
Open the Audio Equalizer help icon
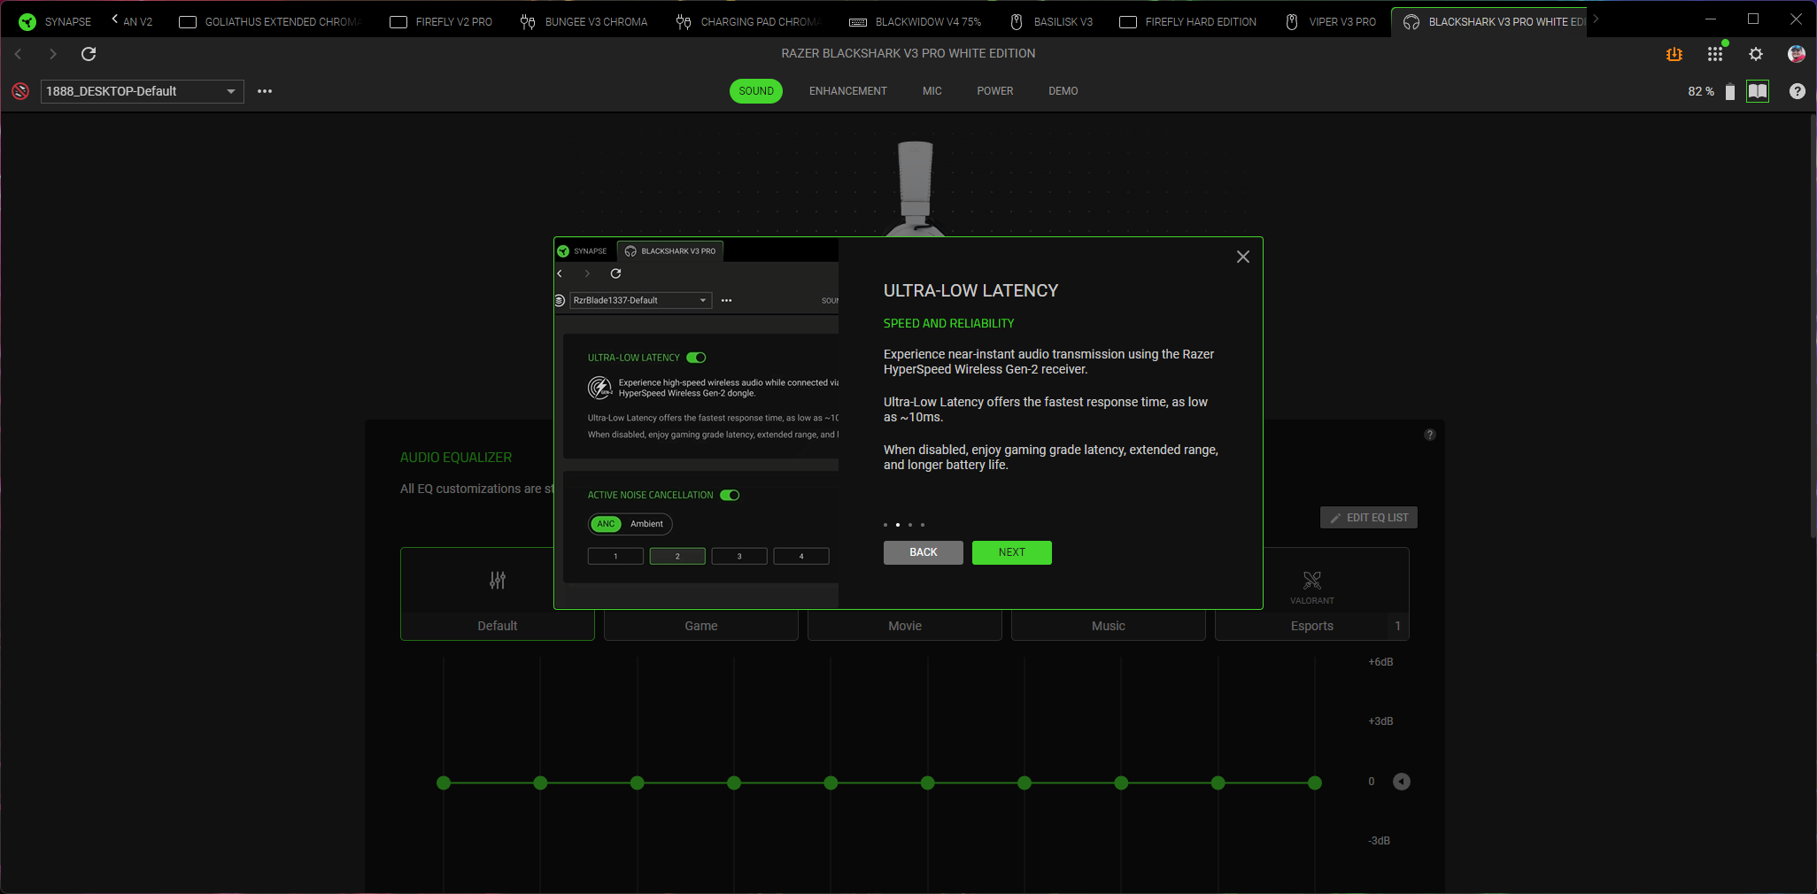pyautogui.click(x=1429, y=435)
